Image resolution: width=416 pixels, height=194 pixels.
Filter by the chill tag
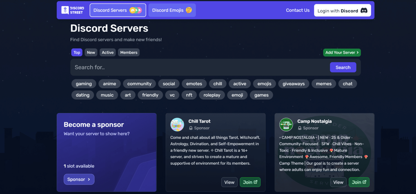(218, 84)
